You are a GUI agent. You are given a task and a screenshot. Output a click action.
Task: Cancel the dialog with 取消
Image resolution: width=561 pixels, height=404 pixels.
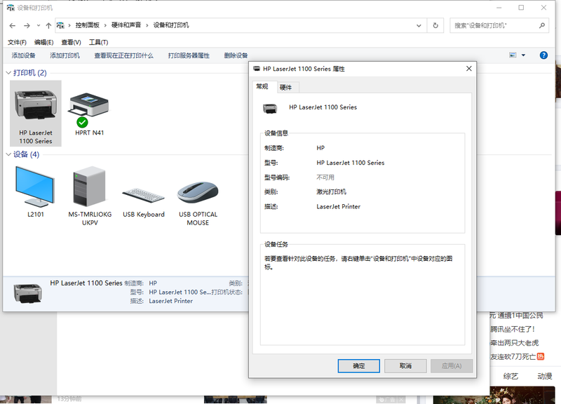coord(405,365)
